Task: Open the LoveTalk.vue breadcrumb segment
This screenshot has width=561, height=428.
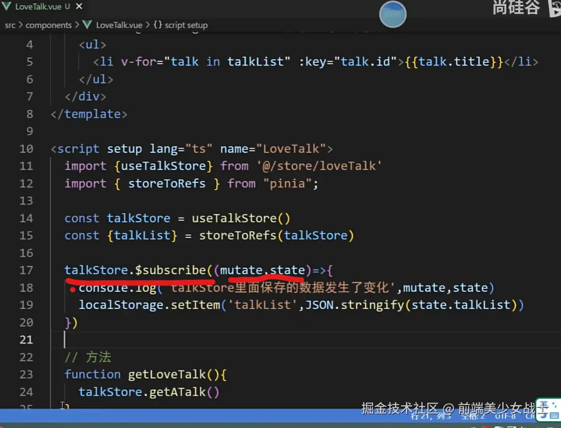Action: click(x=119, y=25)
